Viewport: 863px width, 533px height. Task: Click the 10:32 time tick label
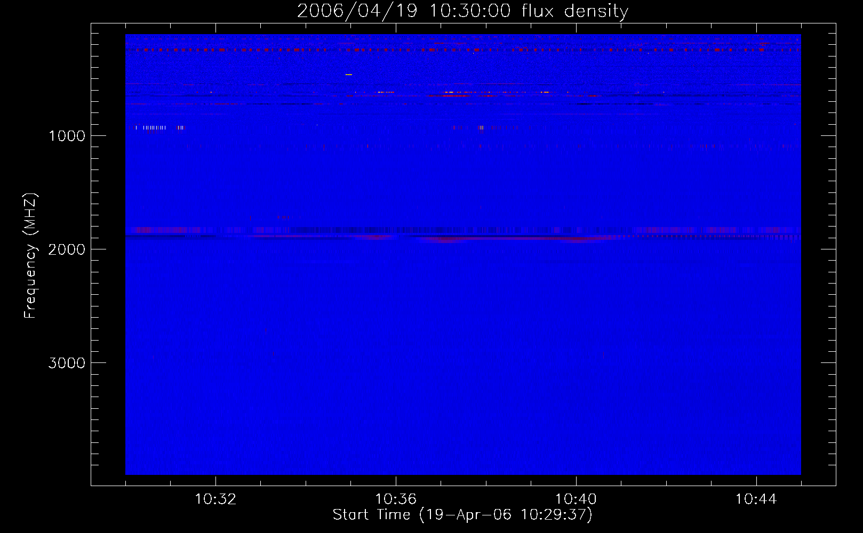tap(215, 499)
